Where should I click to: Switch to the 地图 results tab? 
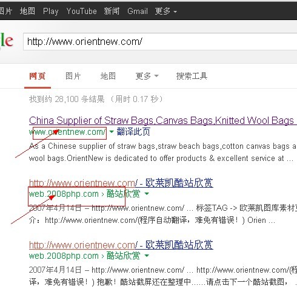tap(108, 77)
